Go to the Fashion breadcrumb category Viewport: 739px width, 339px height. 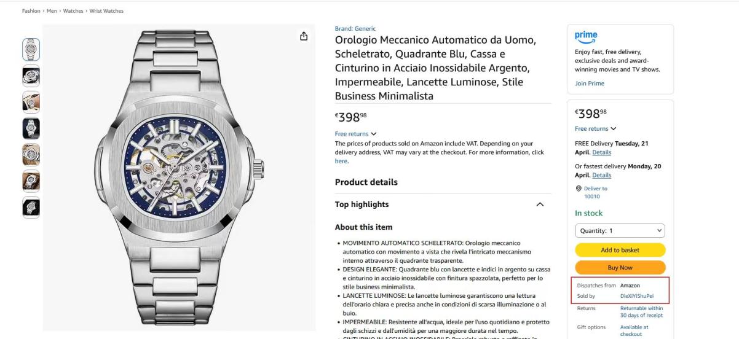click(31, 11)
